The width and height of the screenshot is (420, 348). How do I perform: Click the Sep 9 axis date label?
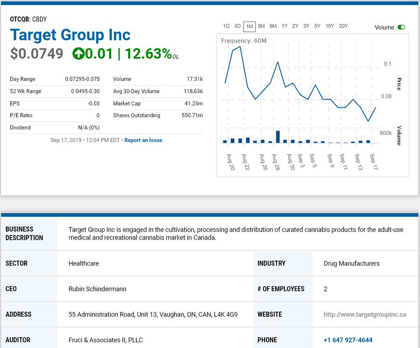pos(331,160)
